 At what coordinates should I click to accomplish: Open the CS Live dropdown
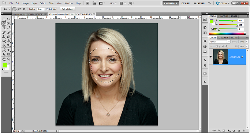click(223, 3)
